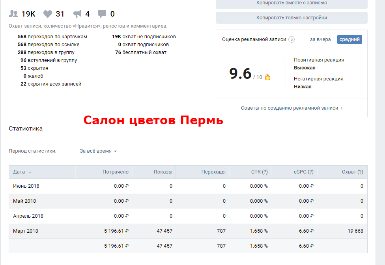Click the reach people icon near 19K
Image resolution: width=385 pixels, height=265 pixels.
pyautogui.click(x=13, y=14)
